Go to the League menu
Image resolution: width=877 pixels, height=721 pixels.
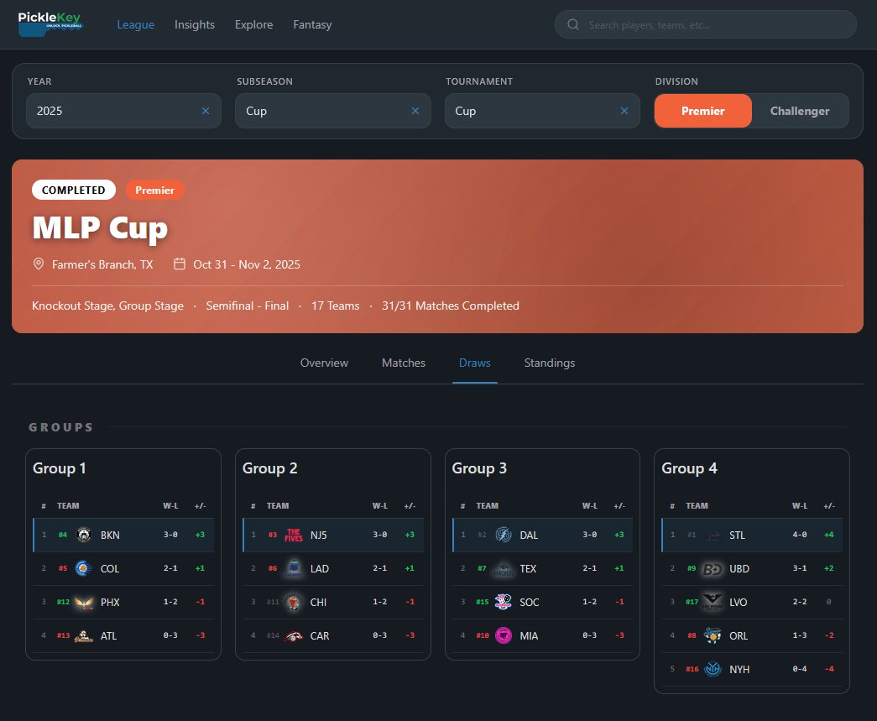[135, 24]
